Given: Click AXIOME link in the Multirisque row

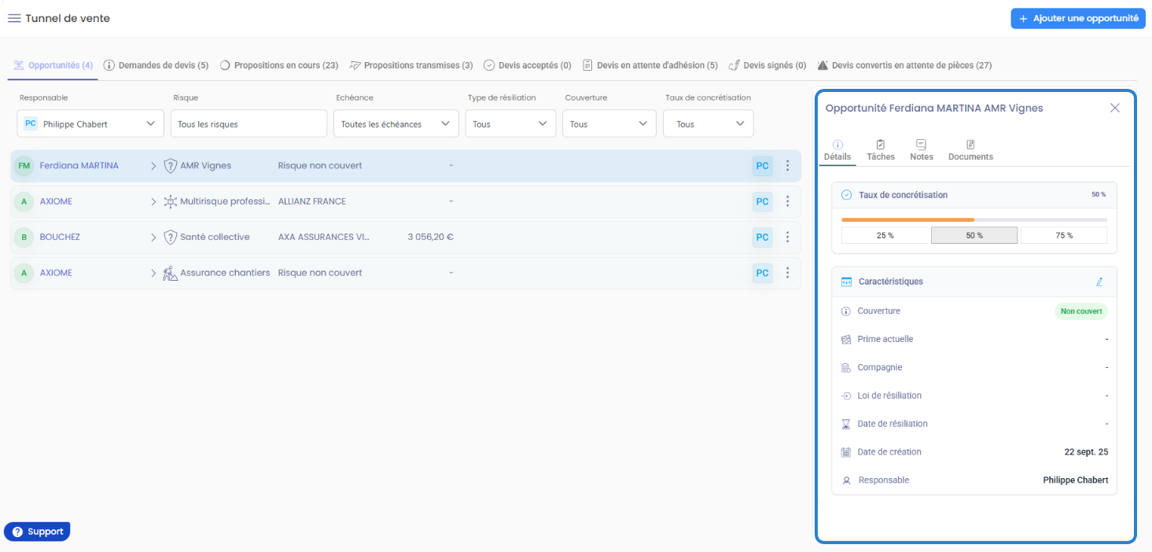Looking at the screenshot, I should [x=56, y=201].
